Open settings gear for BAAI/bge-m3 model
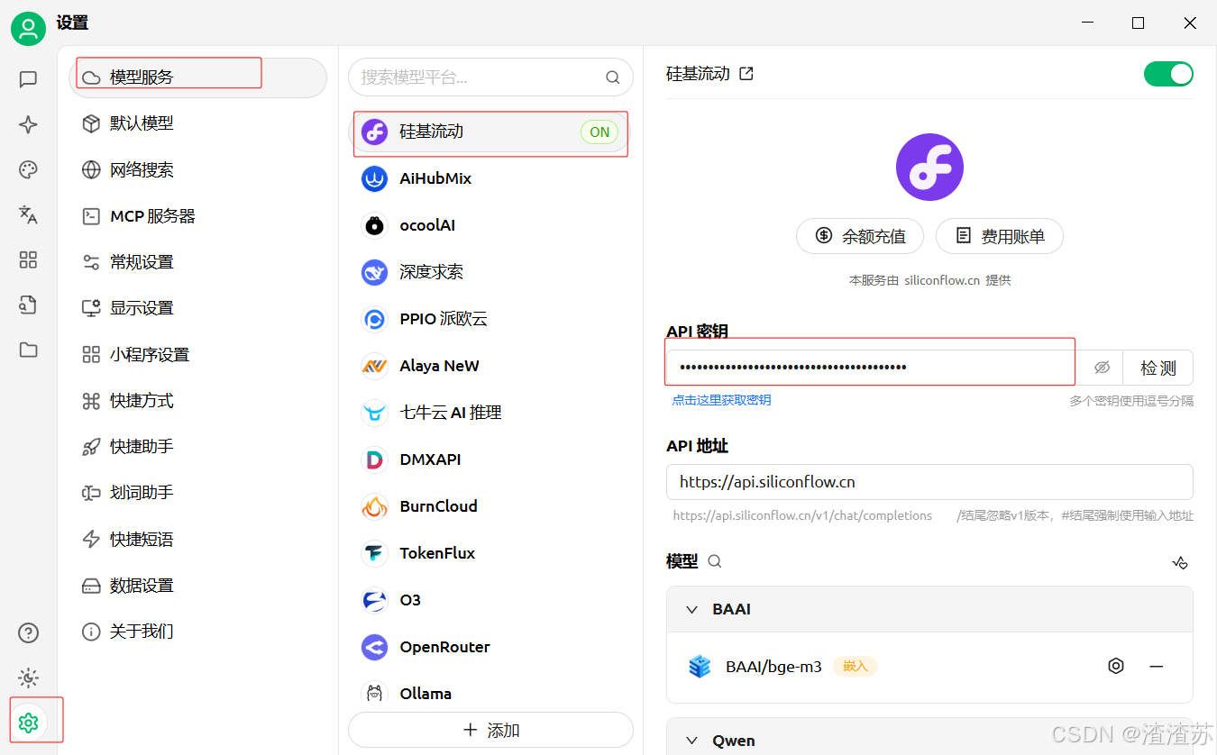 pyautogui.click(x=1116, y=667)
